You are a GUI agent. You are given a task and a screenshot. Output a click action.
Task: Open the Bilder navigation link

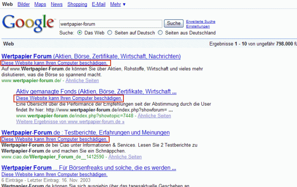(x=24, y=4)
